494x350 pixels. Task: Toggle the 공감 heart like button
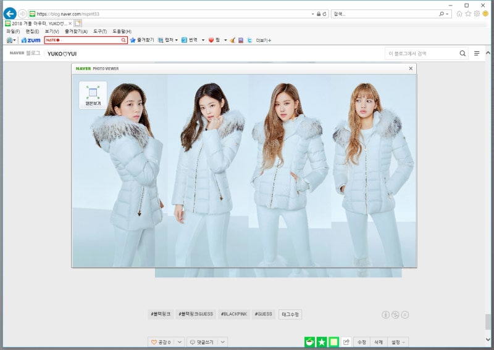point(161,342)
